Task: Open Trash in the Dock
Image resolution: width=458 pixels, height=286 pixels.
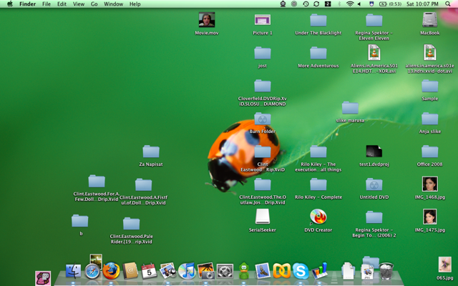Action: click(x=386, y=271)
